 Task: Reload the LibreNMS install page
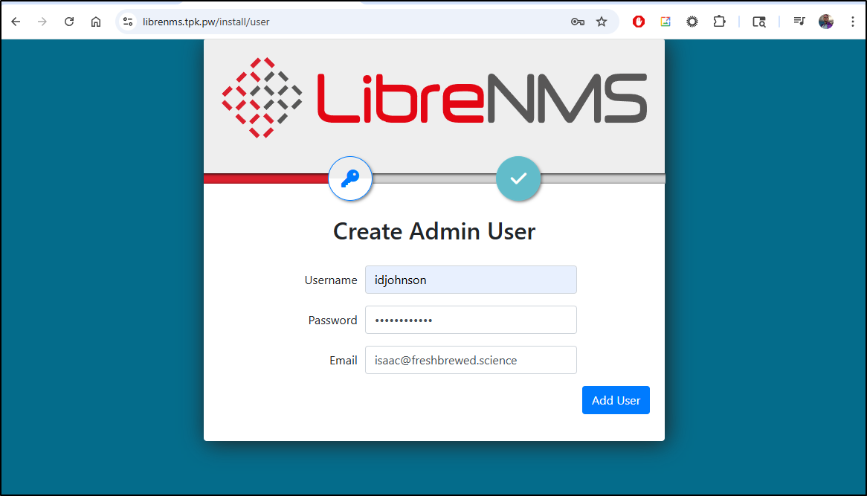69,22
